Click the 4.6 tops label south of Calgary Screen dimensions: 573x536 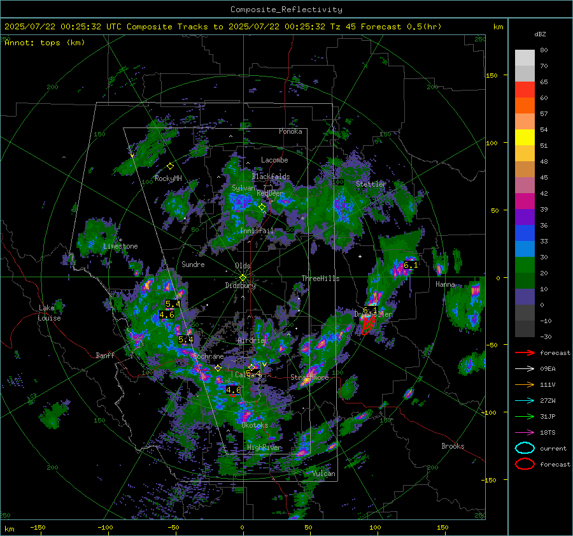233,390
